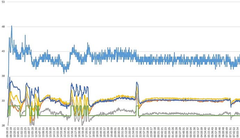Select the time label 14:11:37

(x=54, y=132)
